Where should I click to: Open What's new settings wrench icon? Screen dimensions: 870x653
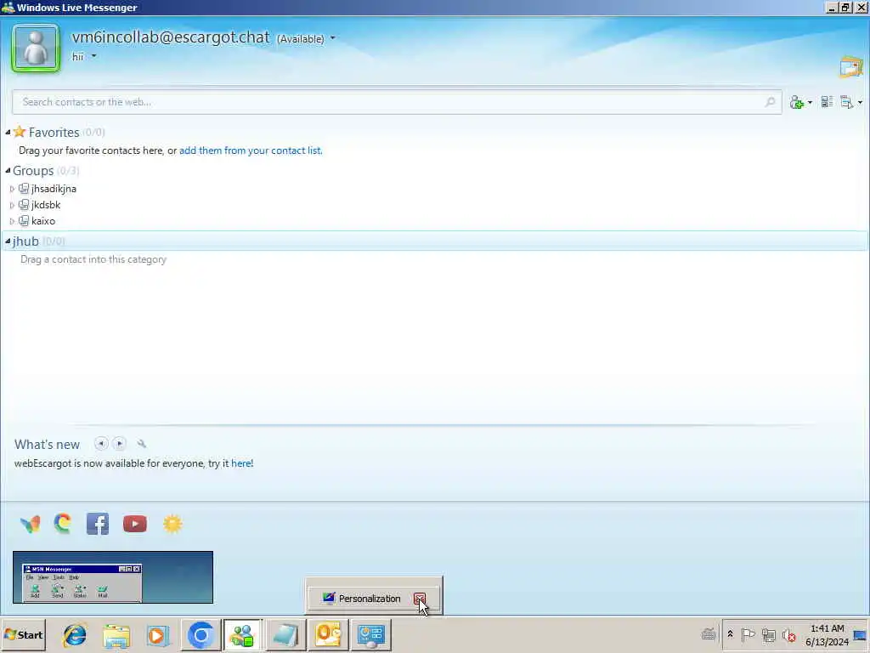[142, 444]
